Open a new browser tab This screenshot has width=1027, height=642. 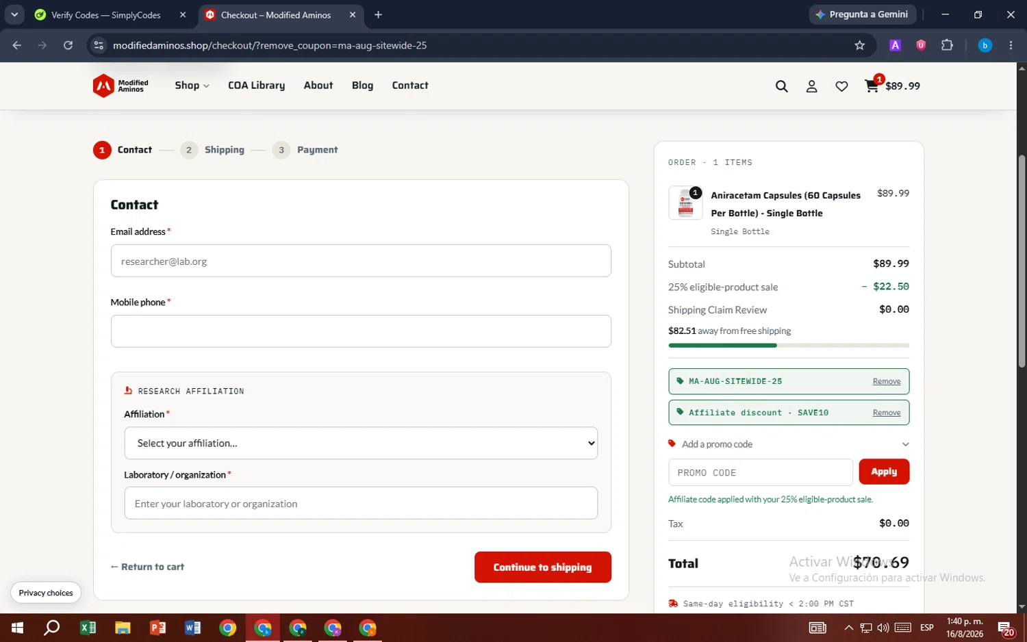coord(378,14)
